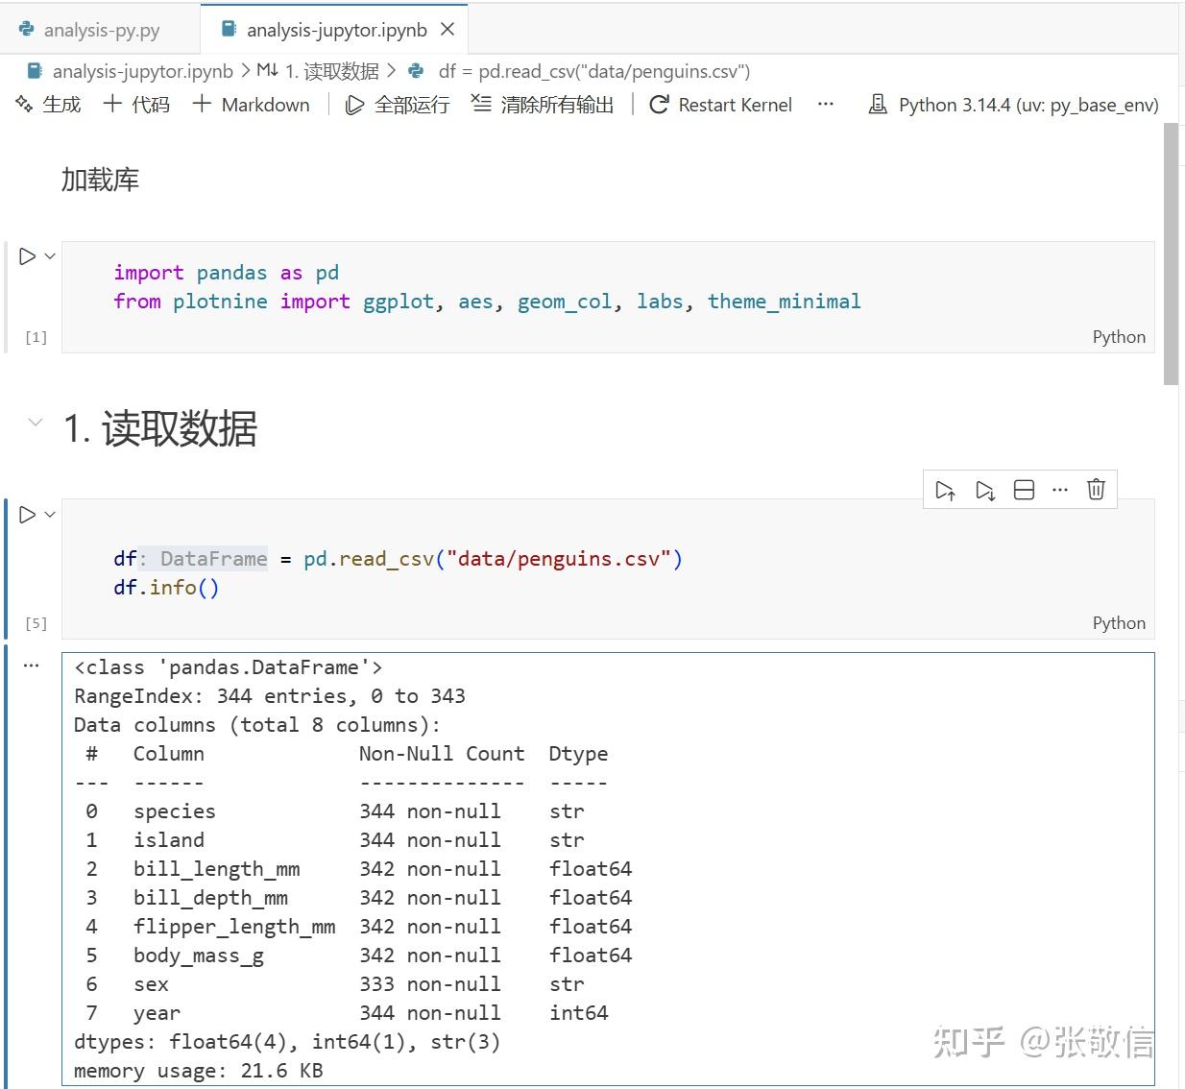
Task: Open the notebook toolbar more actions ellipsis
Action: click(x=826, y=105)
